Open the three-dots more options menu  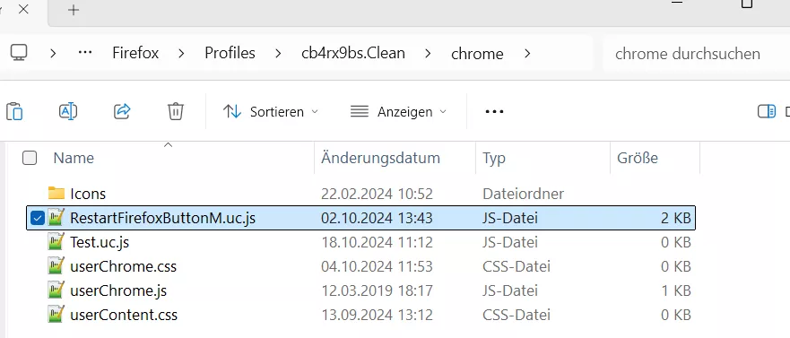click(x=494, y=111)
